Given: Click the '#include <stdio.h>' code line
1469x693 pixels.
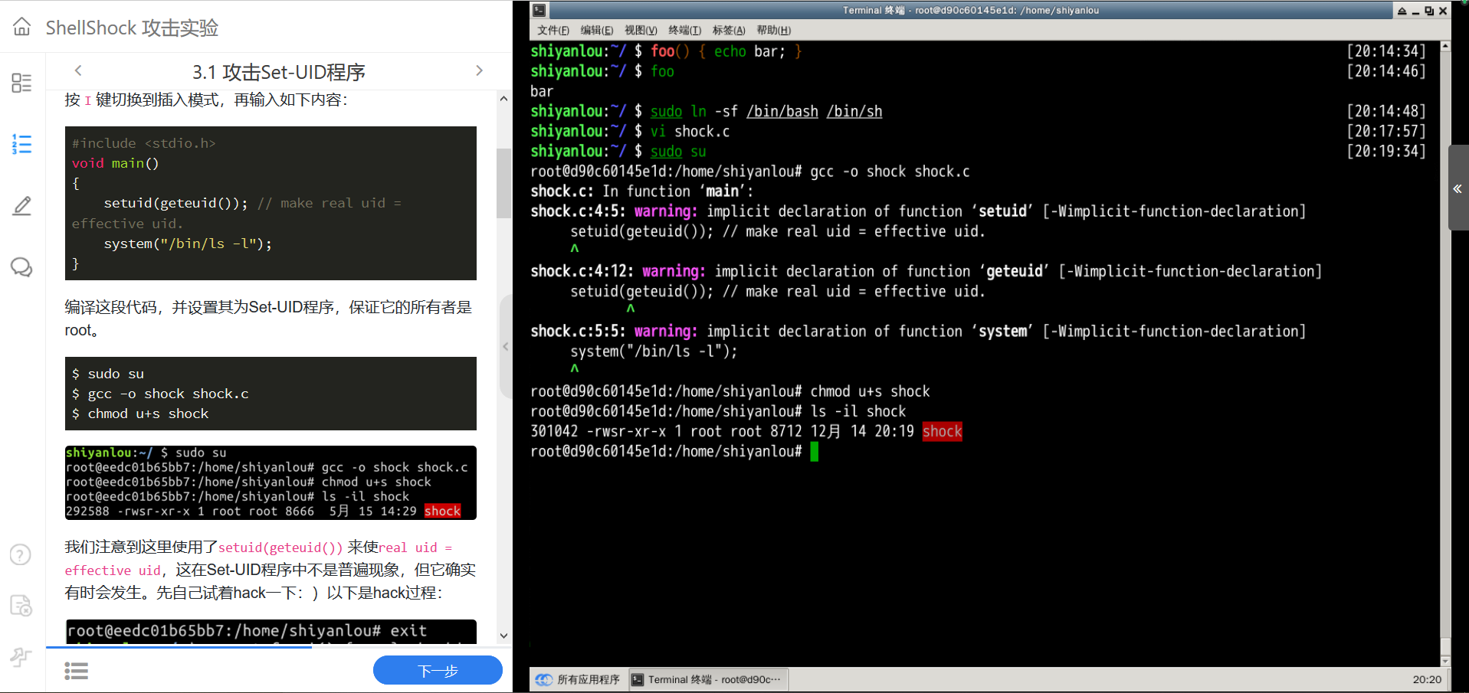Looking at the screenshot, I should [x=144, y=143].
